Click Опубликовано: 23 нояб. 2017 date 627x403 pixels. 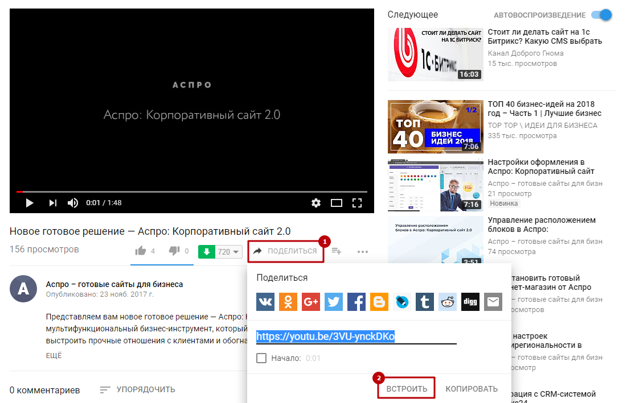pos(100,294)
